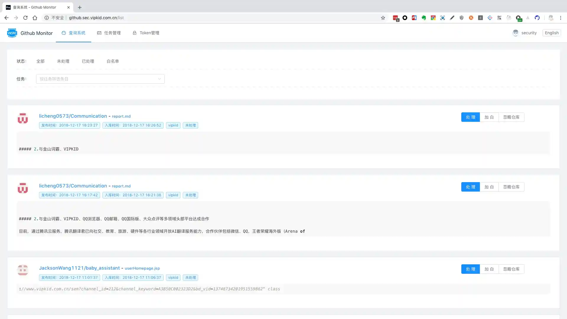
Task: Show 全部 status results
Action: tap(40, 61)
